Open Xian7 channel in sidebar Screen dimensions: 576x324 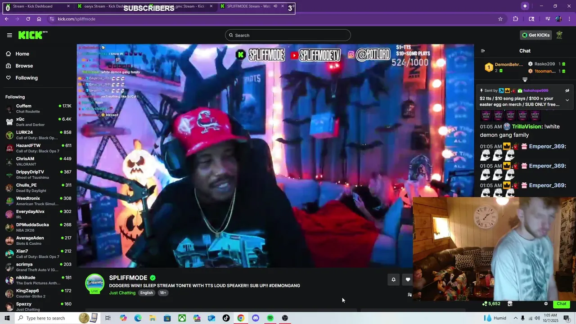pyautogui.click(x=38, y=254)
